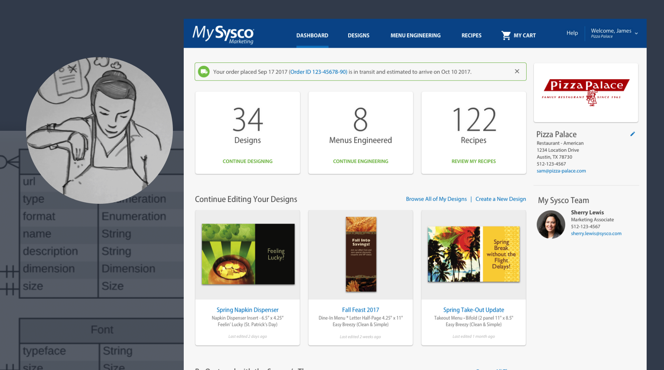Click the Fall Feast 2017 title link
Viewport: 664px width, 370px height.
click(361, 310)
